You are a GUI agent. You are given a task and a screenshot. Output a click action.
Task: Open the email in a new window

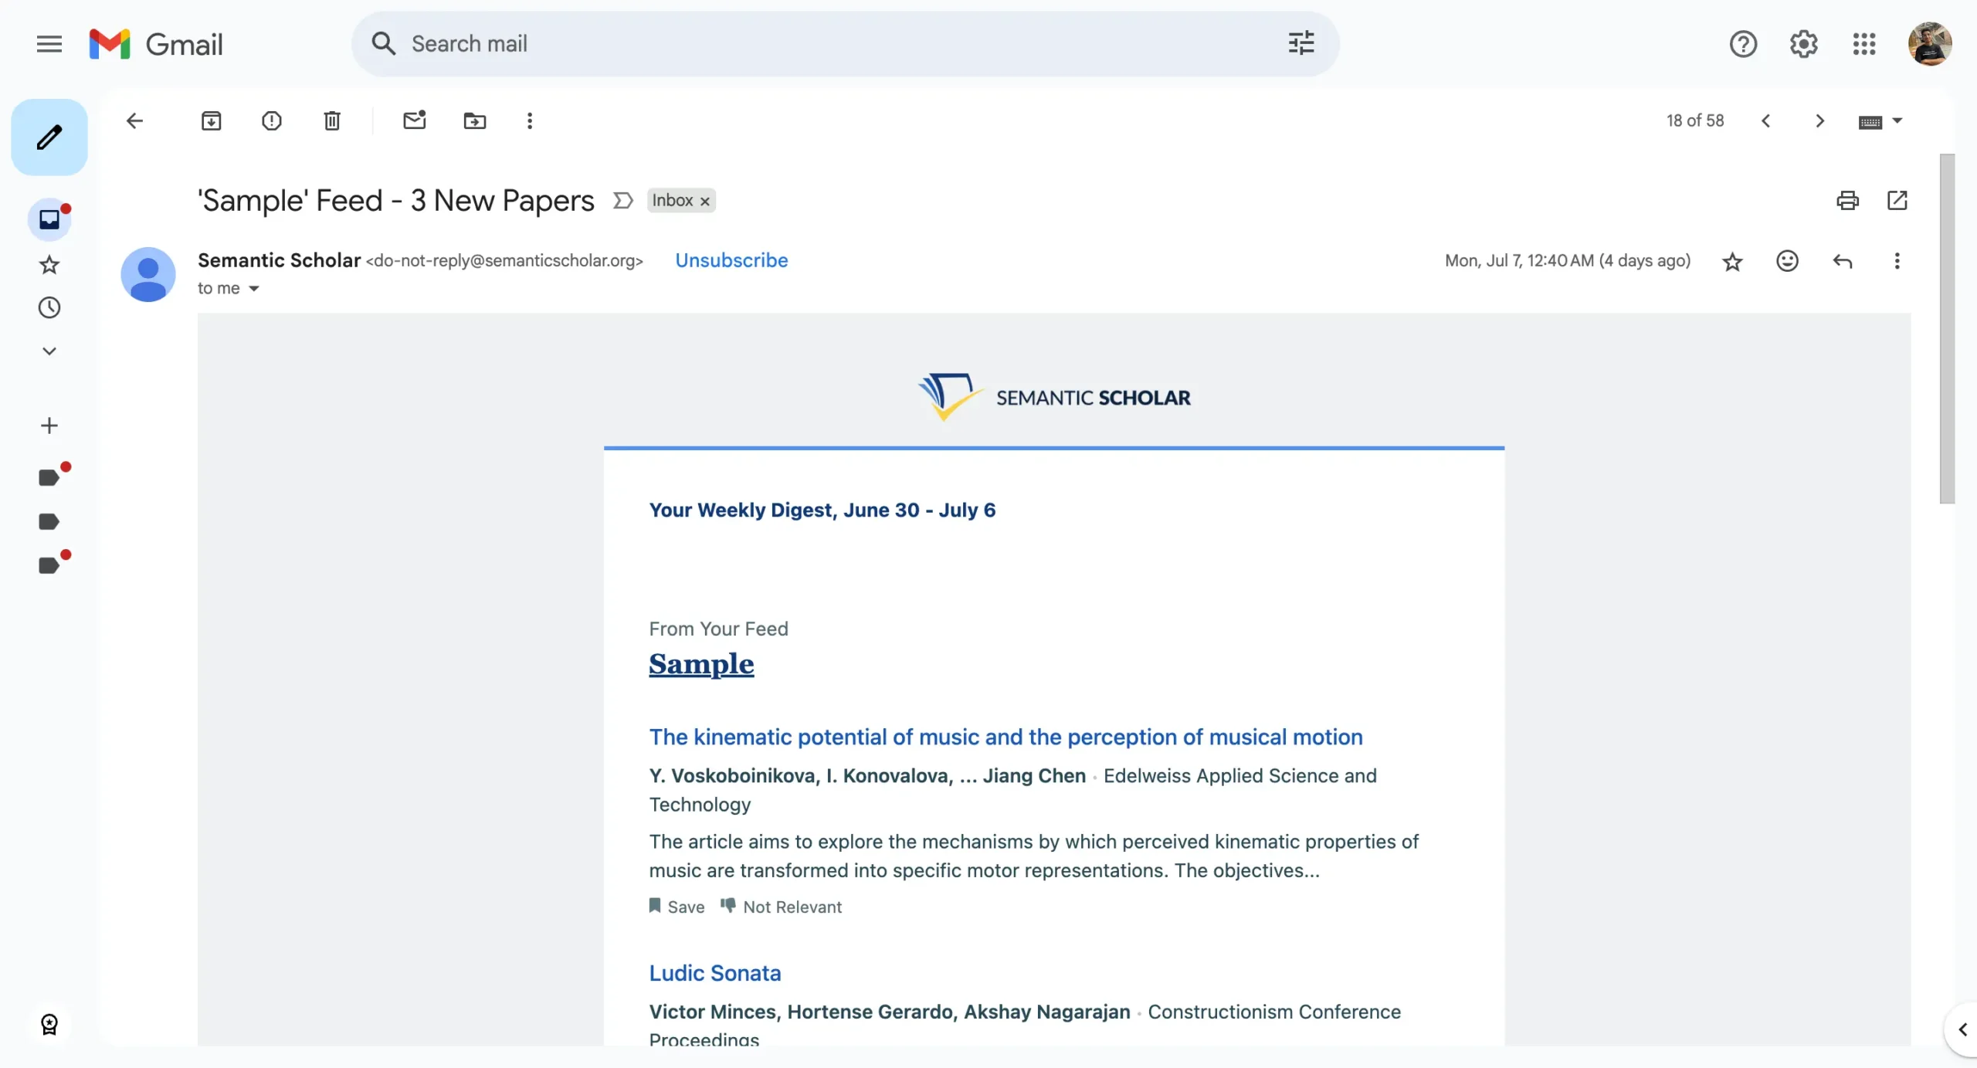coord(1897,201)
